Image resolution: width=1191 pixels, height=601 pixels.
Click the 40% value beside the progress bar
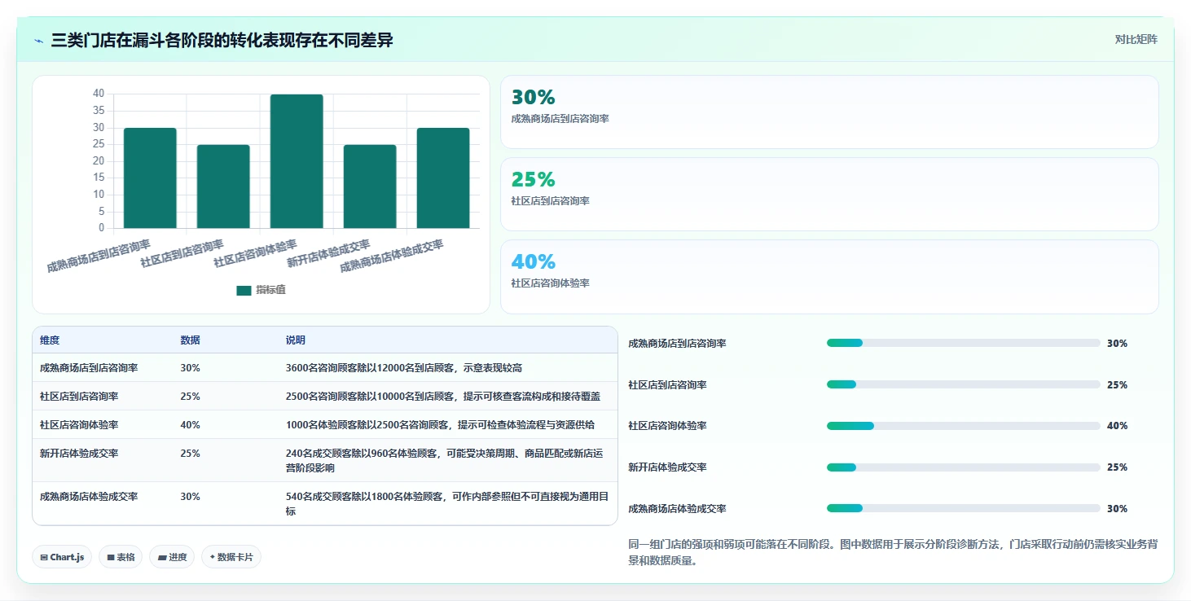[1117, 426]
